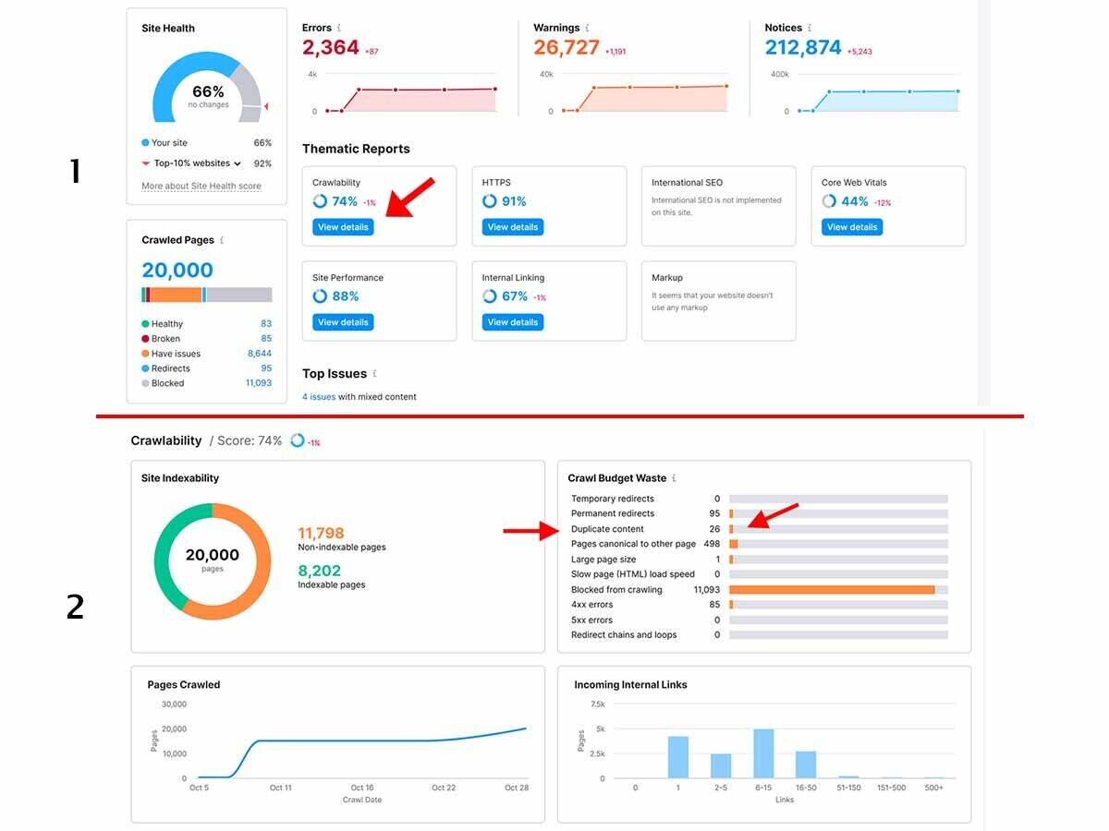Click the info icon next to Errors
The image size is (1109, 831).
[x=339, y=29]
